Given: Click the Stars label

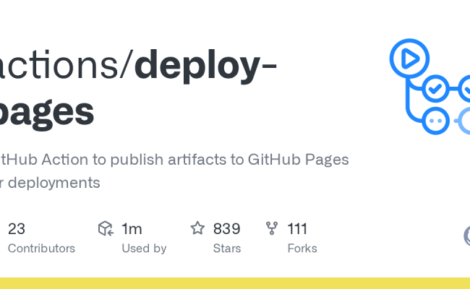Looking at the screenshot, I should [227, 249].
